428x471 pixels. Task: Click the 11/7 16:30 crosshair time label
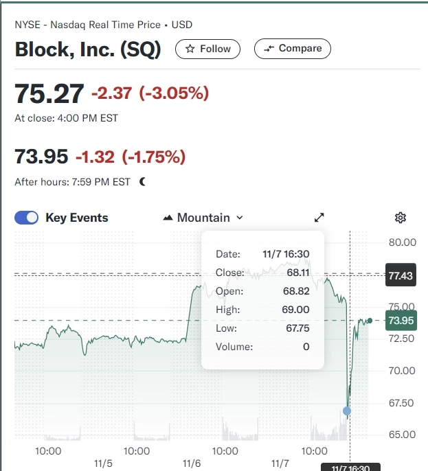350,467
